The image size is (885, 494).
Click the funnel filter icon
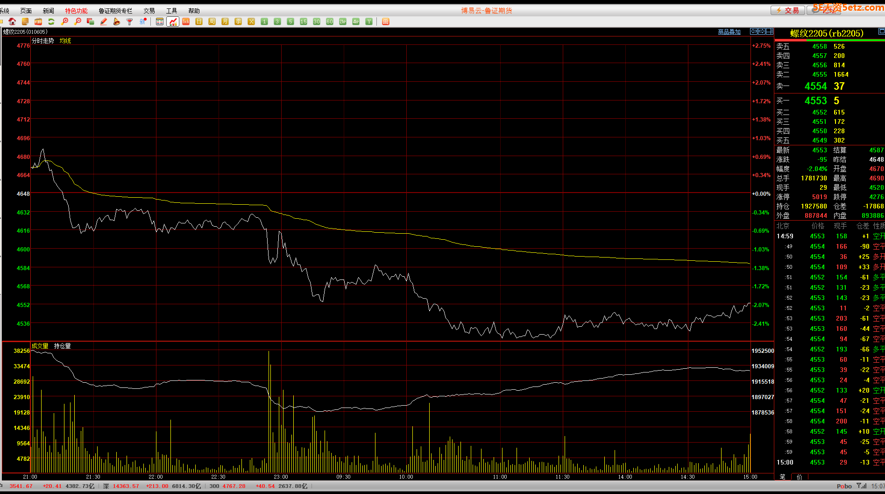pos(130,21)
